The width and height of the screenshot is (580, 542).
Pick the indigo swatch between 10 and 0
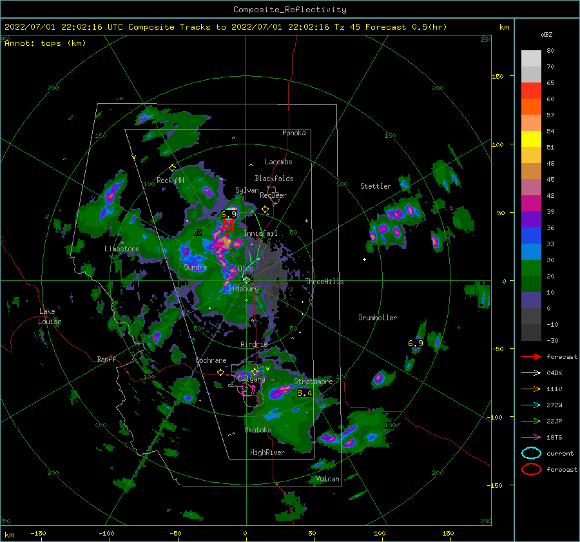[x=531, y=300]
